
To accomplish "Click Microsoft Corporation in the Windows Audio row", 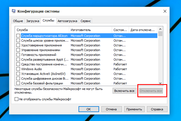I will [85, 69].
